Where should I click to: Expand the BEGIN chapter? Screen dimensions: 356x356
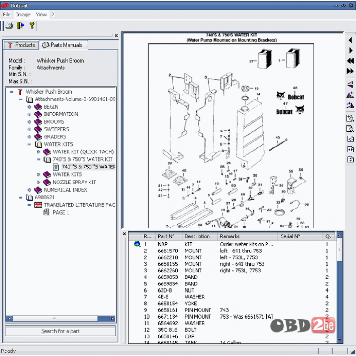(x=29, y=107)
